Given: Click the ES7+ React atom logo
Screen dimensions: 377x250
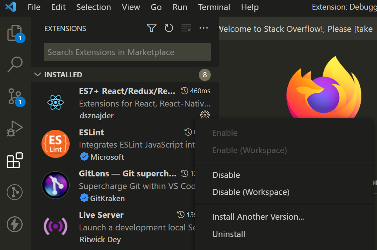Looking at the screenshot, I should 56,102.
